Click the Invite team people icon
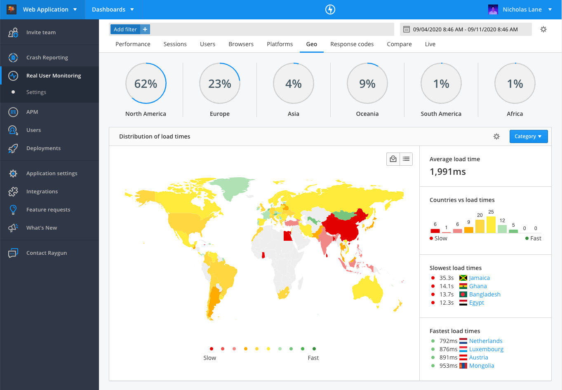The image size is (562, 390). (13, 33)
